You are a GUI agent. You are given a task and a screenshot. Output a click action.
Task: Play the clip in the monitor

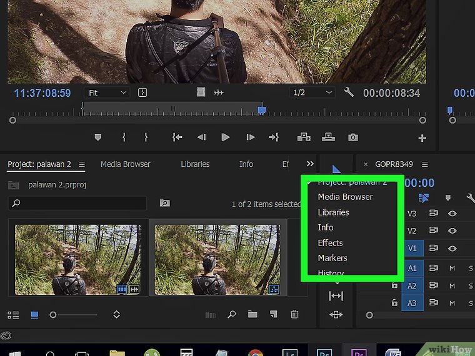[226, 137]
